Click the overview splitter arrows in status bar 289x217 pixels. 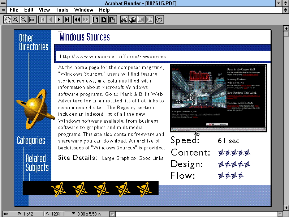coord(5,214)
